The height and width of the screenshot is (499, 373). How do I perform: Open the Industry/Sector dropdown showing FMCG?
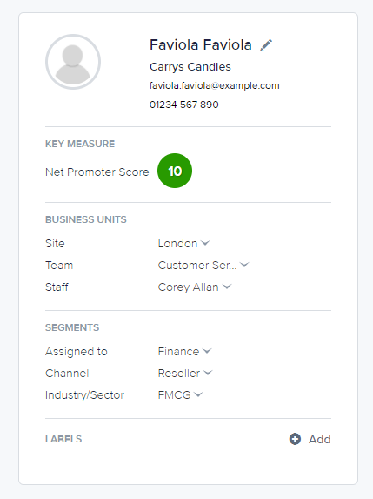pyautogui.click(x=180, y=395)
